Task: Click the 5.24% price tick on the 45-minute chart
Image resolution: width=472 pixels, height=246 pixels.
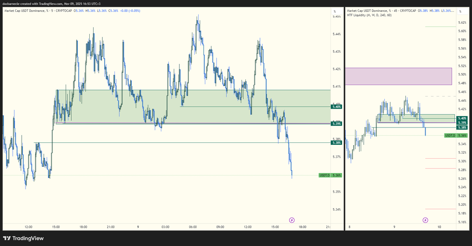Action: coord(462,187)
